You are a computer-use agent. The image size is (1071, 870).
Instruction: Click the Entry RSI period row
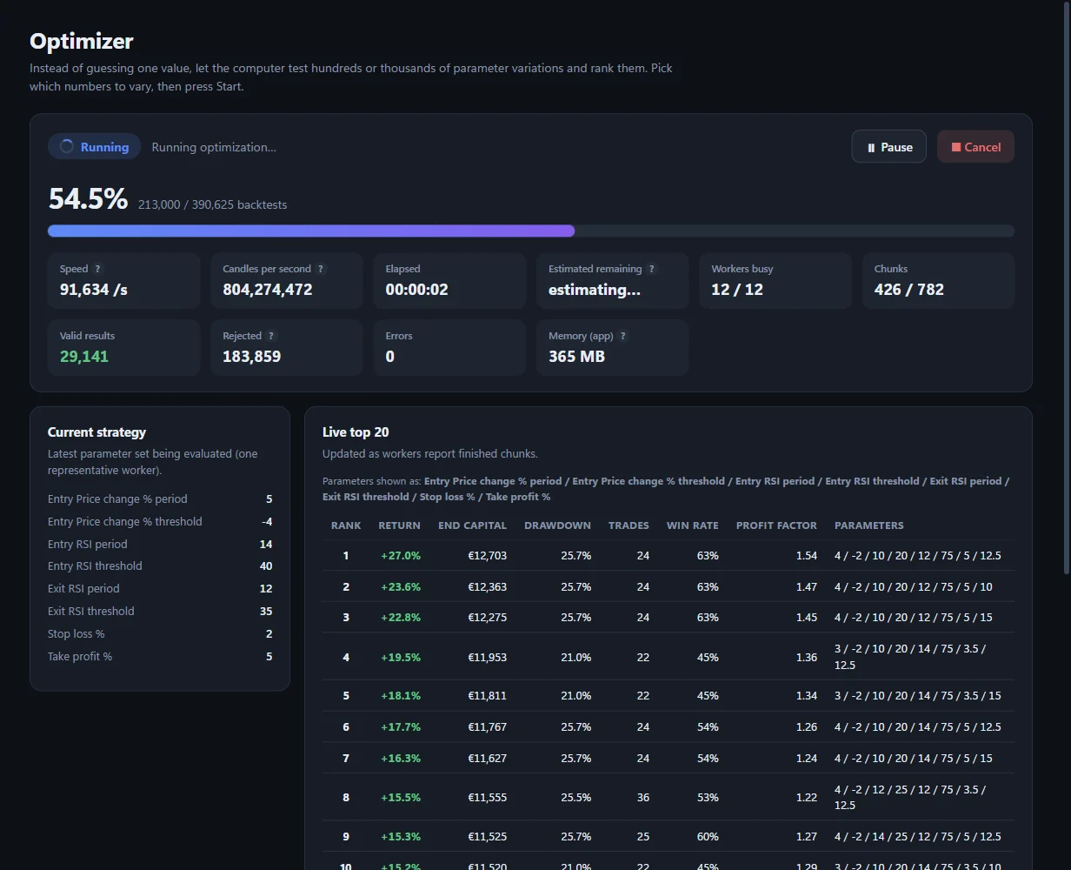pyautogui.click(x=160, y=544)
